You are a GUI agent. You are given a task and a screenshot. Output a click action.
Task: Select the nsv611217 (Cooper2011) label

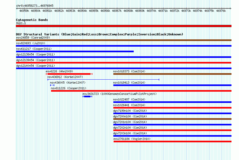tap(34, 49)
